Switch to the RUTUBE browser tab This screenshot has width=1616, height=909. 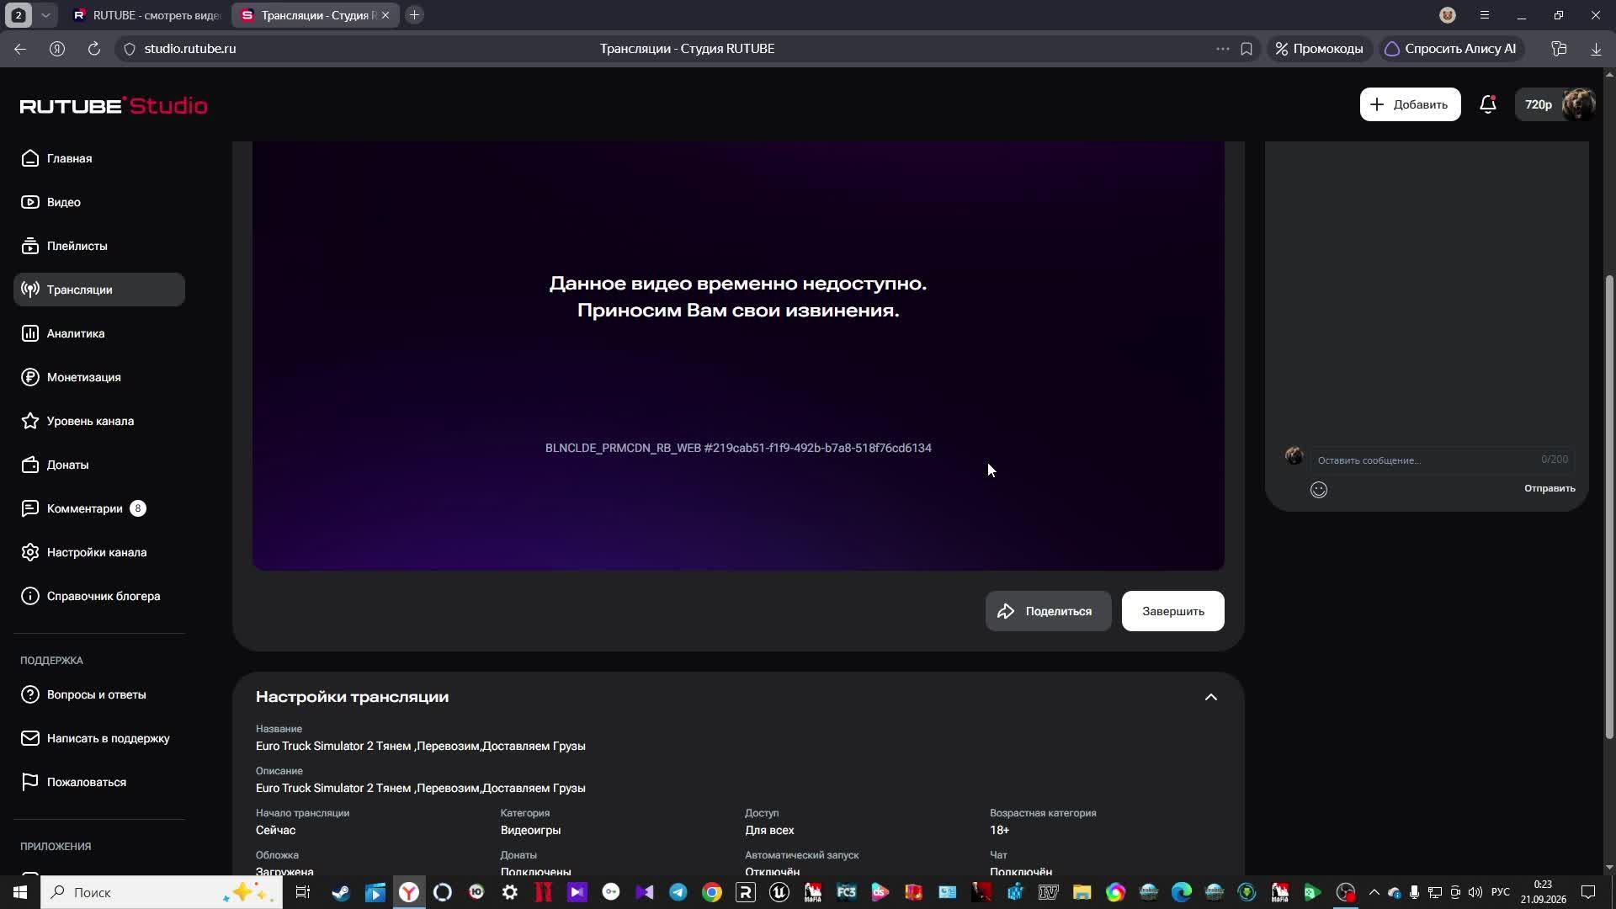[x=147, y=15]
